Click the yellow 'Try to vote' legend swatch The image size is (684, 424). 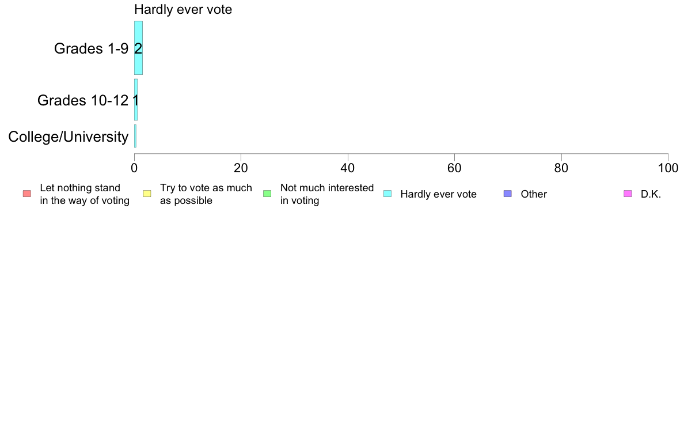[x=147, y=194]
